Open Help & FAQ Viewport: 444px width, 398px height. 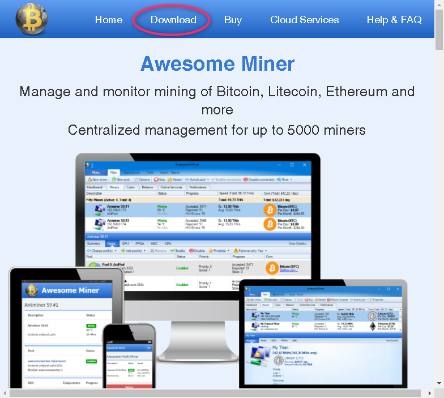coord(394,20)
